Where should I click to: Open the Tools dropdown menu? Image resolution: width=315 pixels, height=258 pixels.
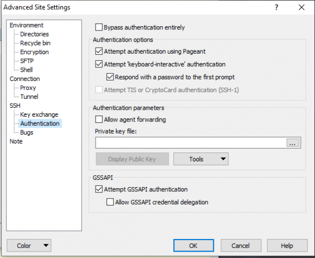pos(201,159)
